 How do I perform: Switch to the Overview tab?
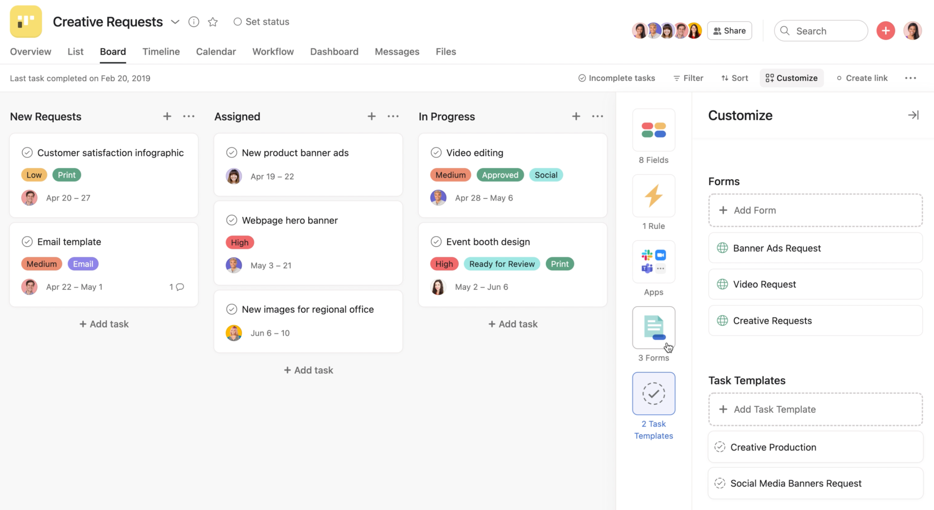[31, 52]
